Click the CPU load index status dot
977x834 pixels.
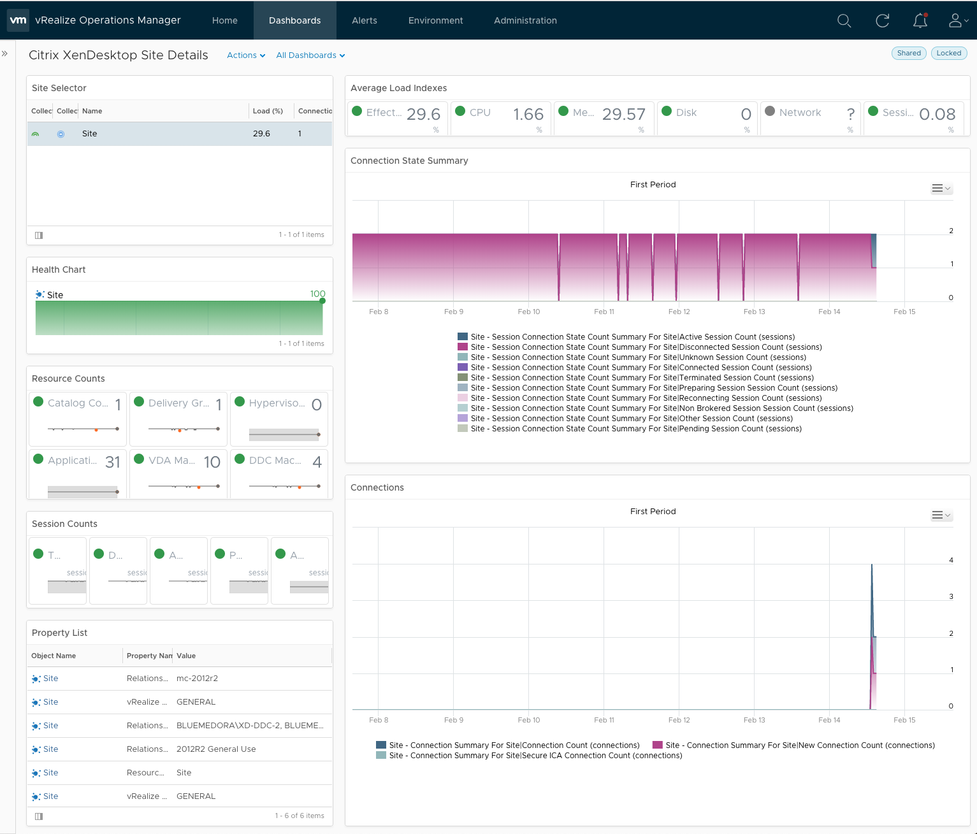coord(460,111)
